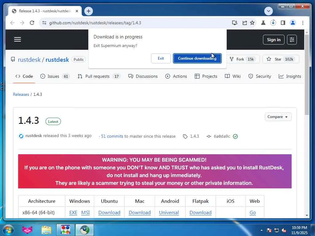Screen dimensions: 315x236
Task: Download the Windows MSI installer
Action: pos(86,213)
